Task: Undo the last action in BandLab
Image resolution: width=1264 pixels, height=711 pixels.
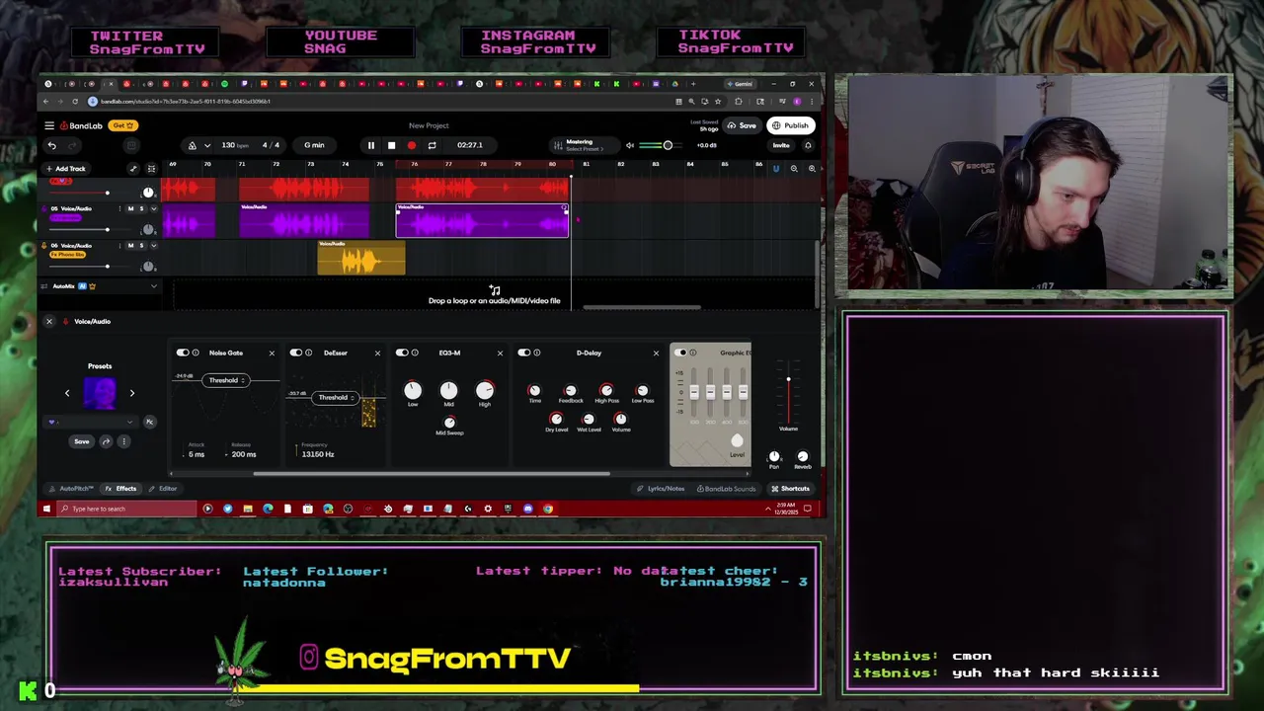Action: (x=52, y=145)
